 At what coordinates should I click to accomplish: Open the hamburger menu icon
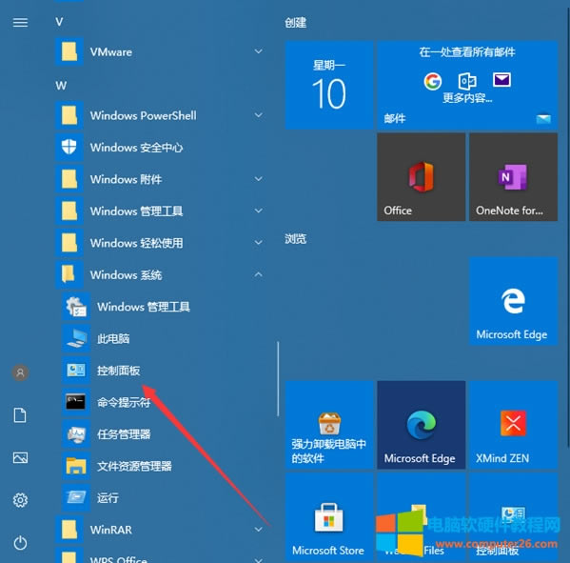point(20,23)
